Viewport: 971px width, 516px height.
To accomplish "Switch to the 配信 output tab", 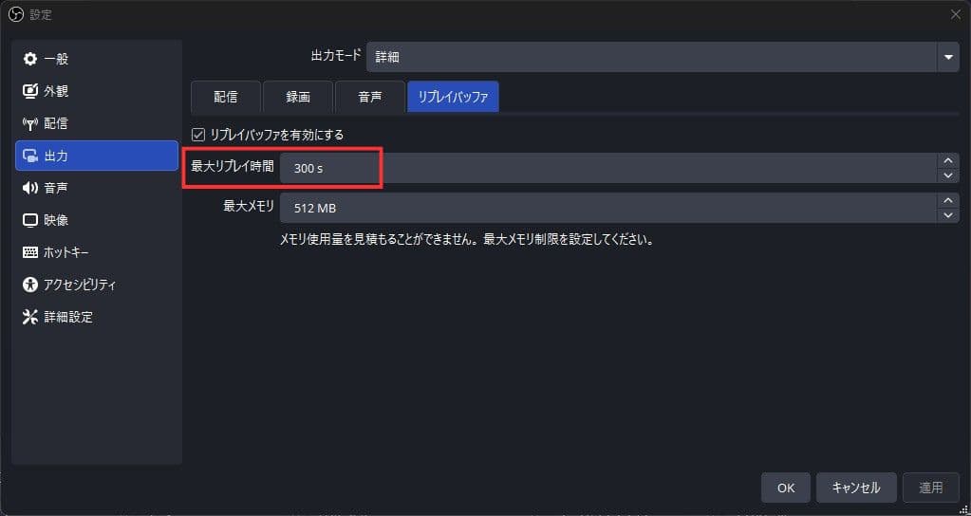I will coord(225,97).
